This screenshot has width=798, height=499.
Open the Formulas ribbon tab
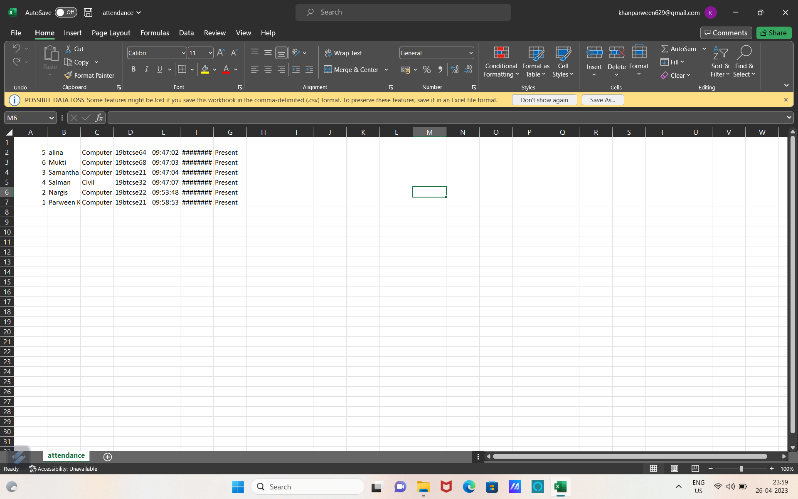(155, 33)
